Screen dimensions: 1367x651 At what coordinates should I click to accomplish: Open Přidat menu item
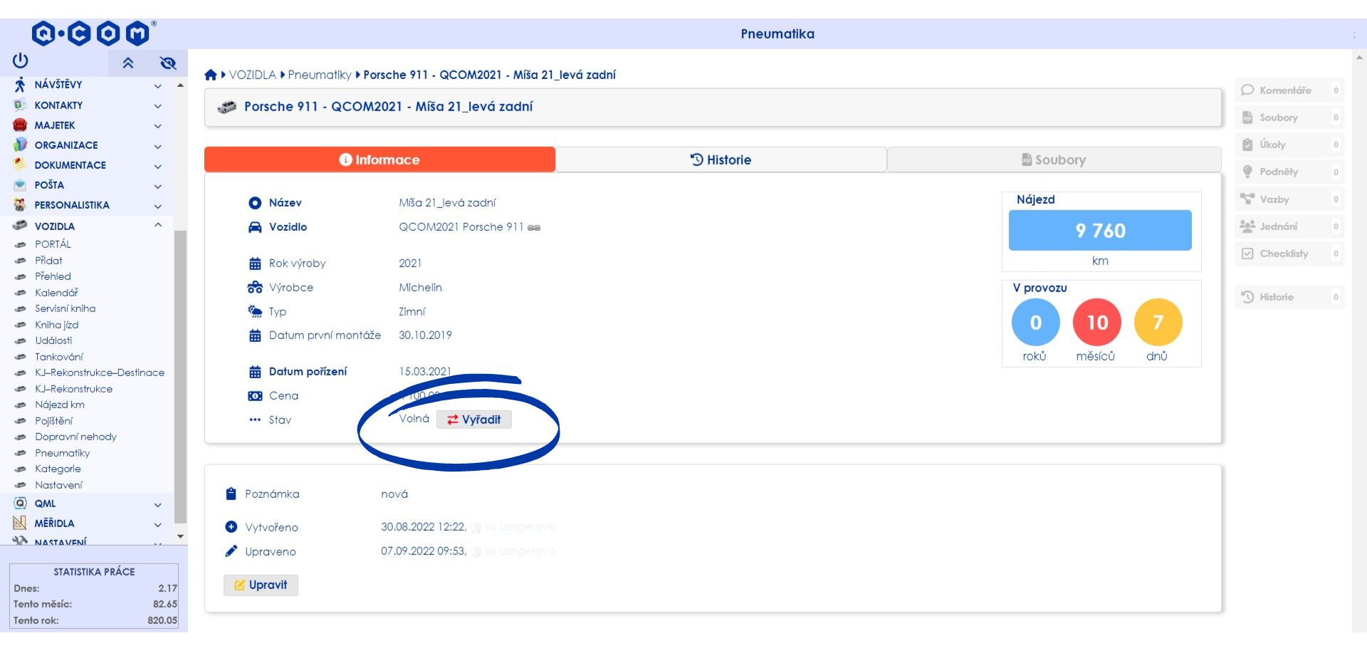pyautogui.click(x=48, y=261)
